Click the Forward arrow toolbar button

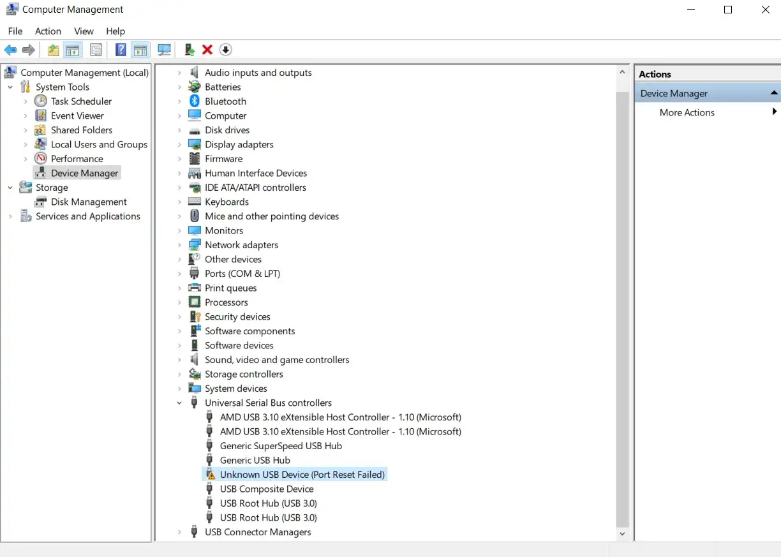(28, 50)
